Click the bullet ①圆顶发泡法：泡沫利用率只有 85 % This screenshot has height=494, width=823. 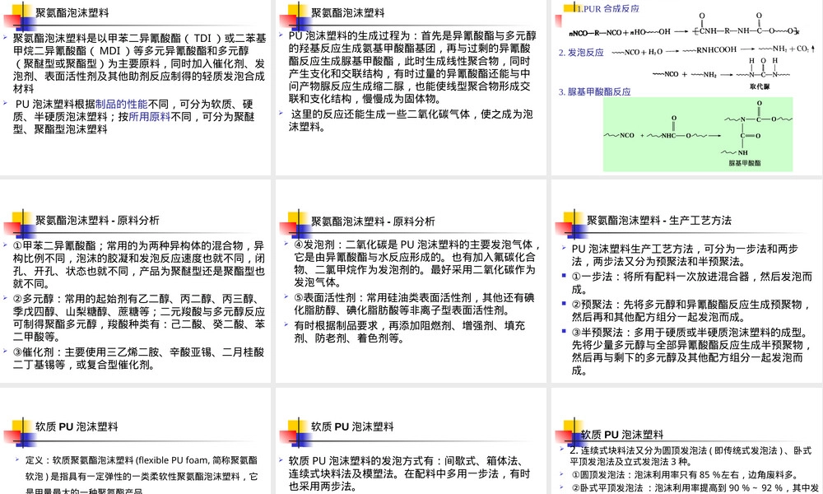(x=685, y=475)
